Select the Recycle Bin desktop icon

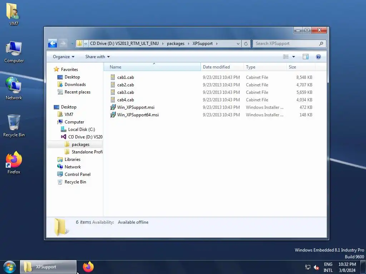point(14,126)
